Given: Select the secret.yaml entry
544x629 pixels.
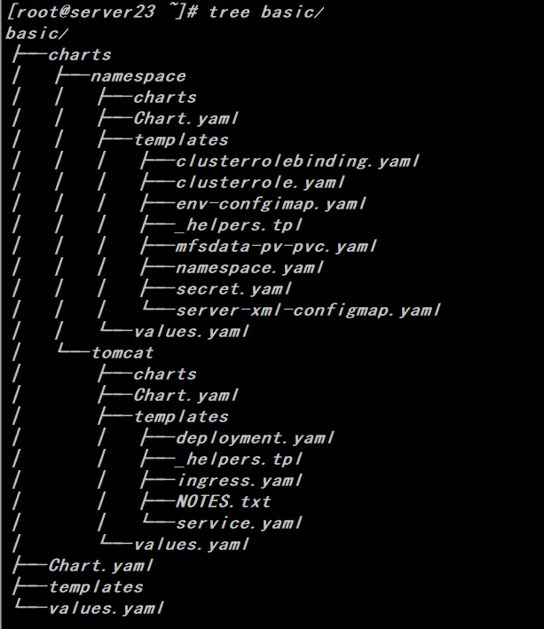Looking at the screenshot, I should [233, 289].
